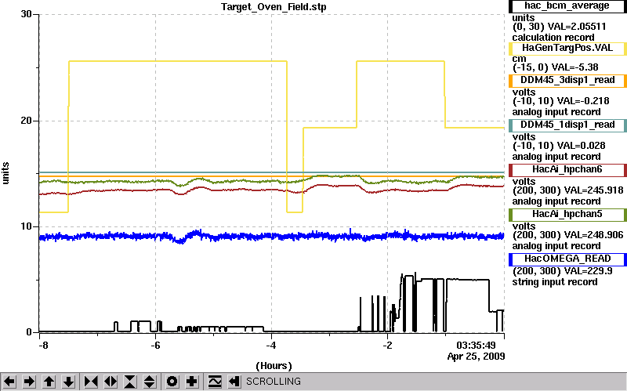Click the y-axis 'units' label

pos(5,173)
